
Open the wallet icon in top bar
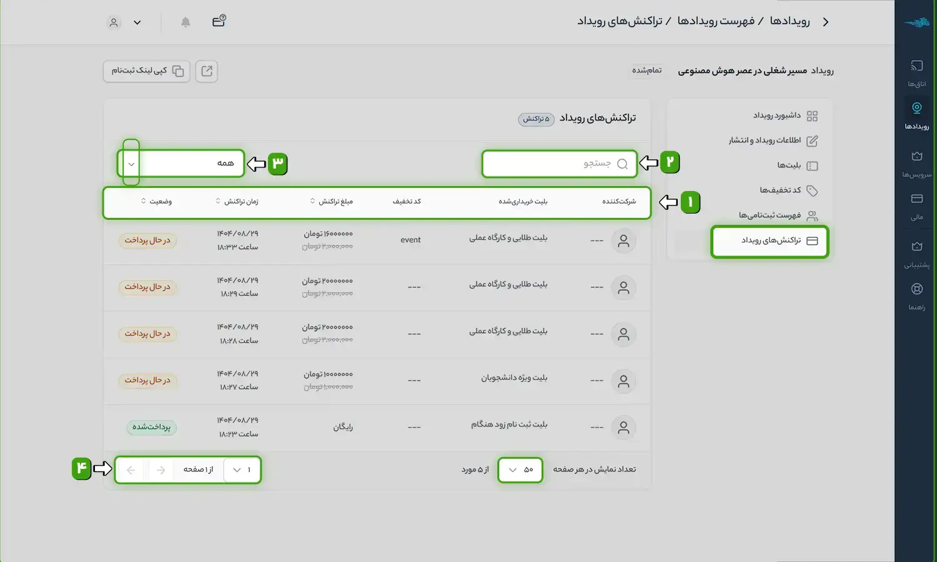pos(219,21)
